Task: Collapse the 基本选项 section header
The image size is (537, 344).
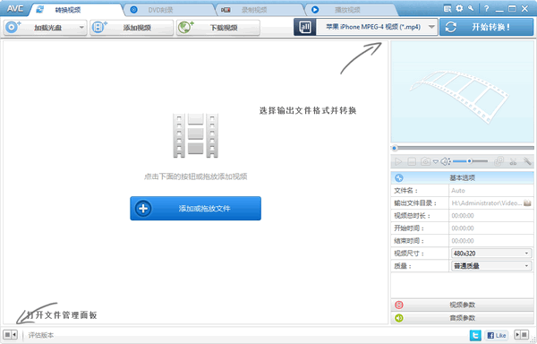Action: tap(463, 178)
